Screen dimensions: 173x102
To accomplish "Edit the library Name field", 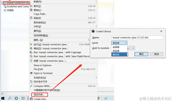I will click(137, 38).
